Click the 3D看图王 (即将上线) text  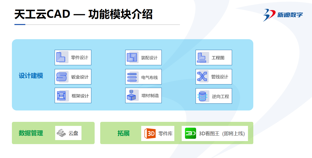(x=222, y=133)
